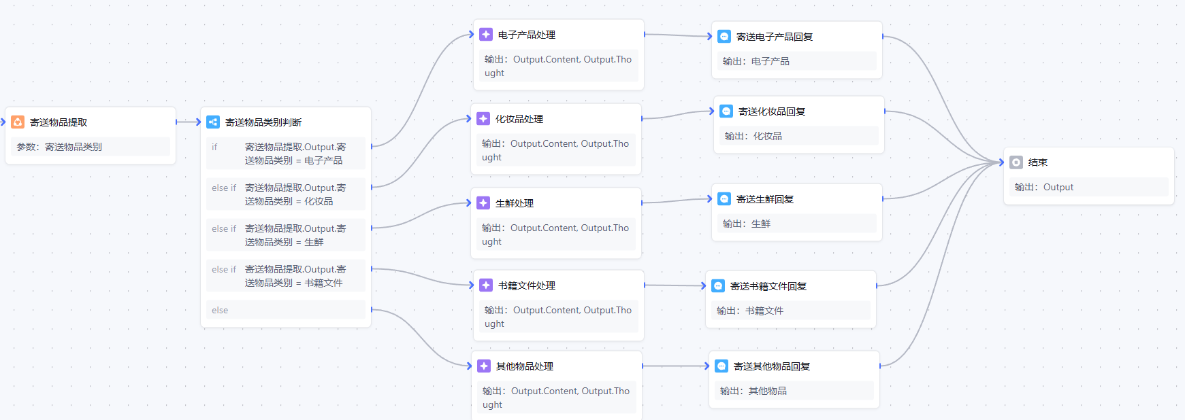1185x420 pixels.
Task: Click 输出：化妆品 in reply node
Action: (799, 136)
